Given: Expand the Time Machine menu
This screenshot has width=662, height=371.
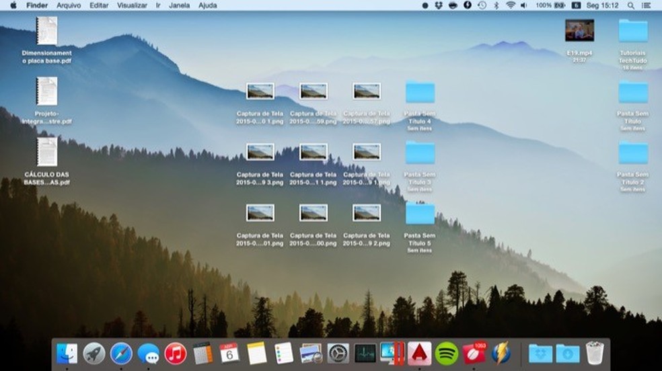Looking at the screenshot, I should tap(482, 5).
